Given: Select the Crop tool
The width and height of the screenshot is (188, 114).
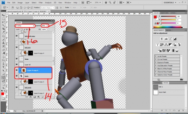Looking at the screenshot, I should click(x=3, y=29).
